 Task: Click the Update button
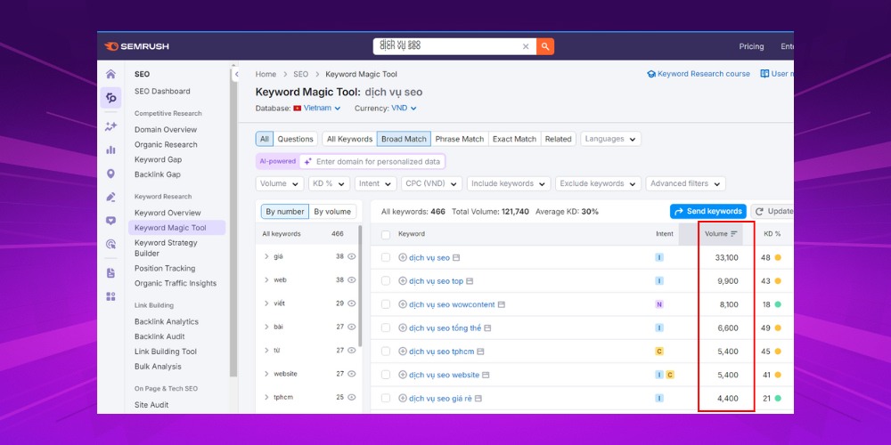(x=772, y=211)
